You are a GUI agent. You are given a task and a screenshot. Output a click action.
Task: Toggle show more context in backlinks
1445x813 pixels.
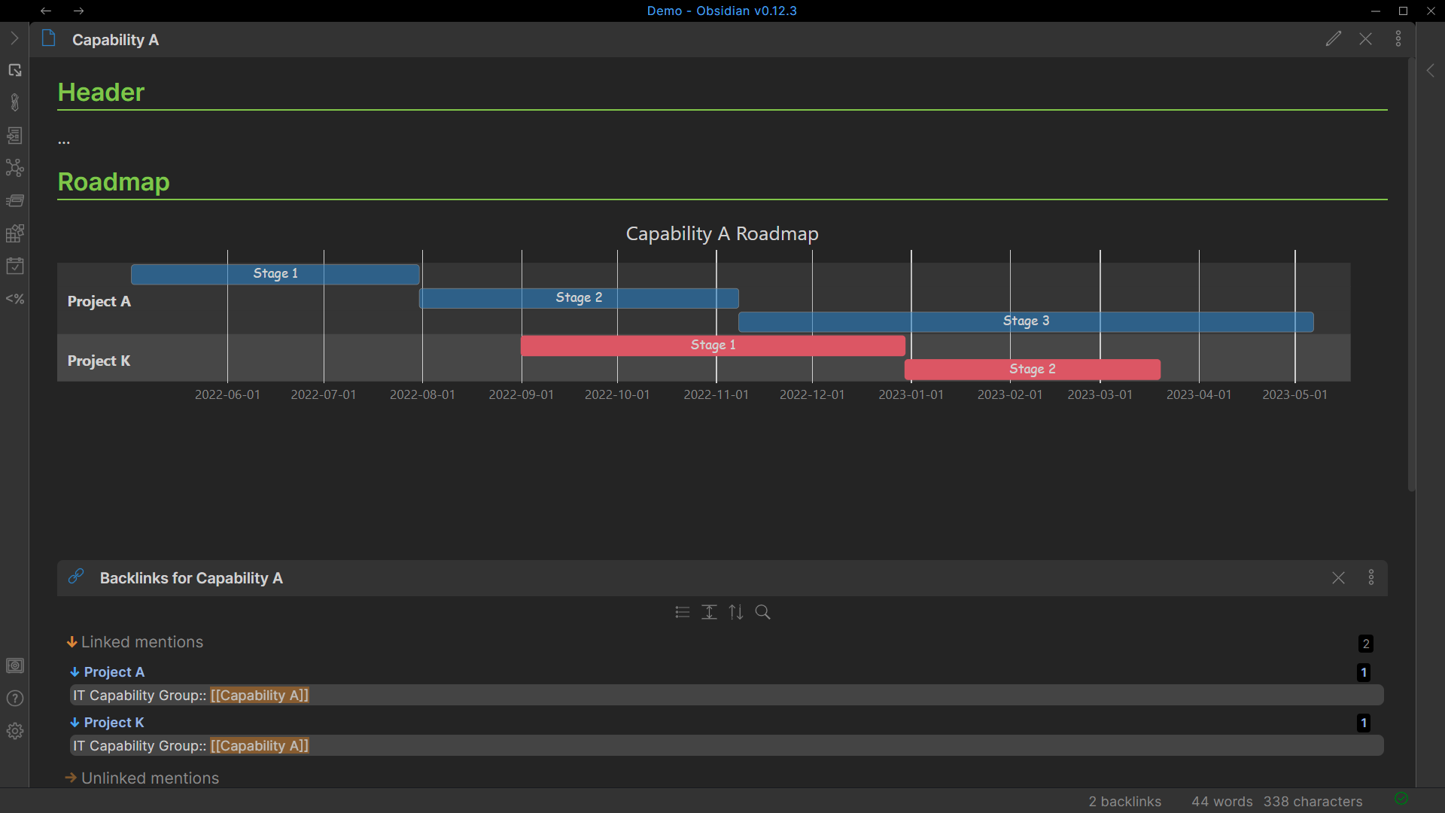(x=709, y=612)
